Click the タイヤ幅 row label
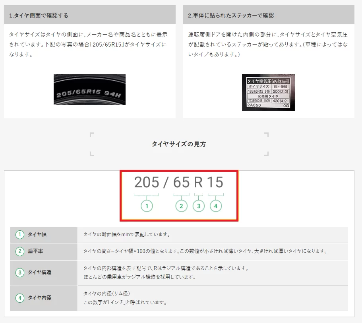The image size is (362, 323). (x=37, y=235)
